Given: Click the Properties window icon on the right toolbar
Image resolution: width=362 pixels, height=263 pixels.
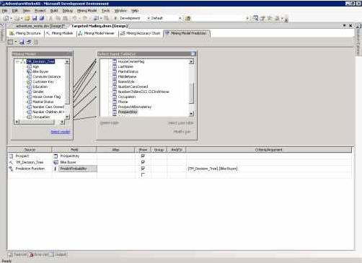Looking at the screenshot, I should click(x=262, y=18).
